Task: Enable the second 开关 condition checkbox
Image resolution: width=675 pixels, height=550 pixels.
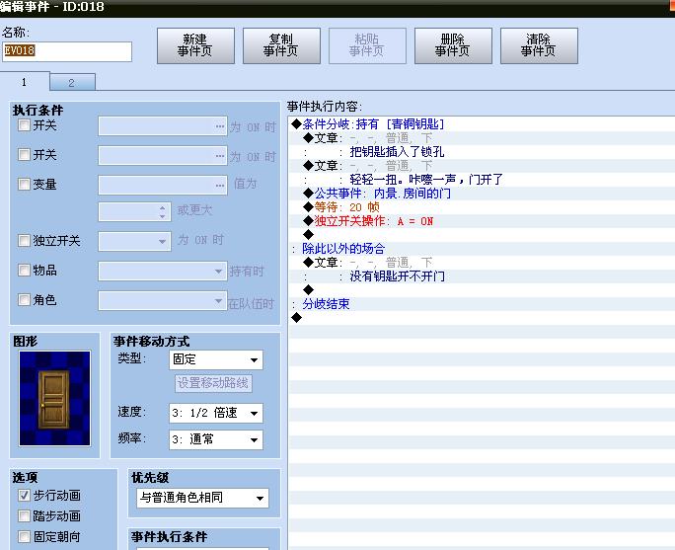Action: [x=24, y=154]
